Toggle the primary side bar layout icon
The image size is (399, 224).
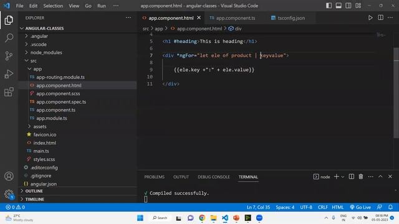click(x=329, y=6)
